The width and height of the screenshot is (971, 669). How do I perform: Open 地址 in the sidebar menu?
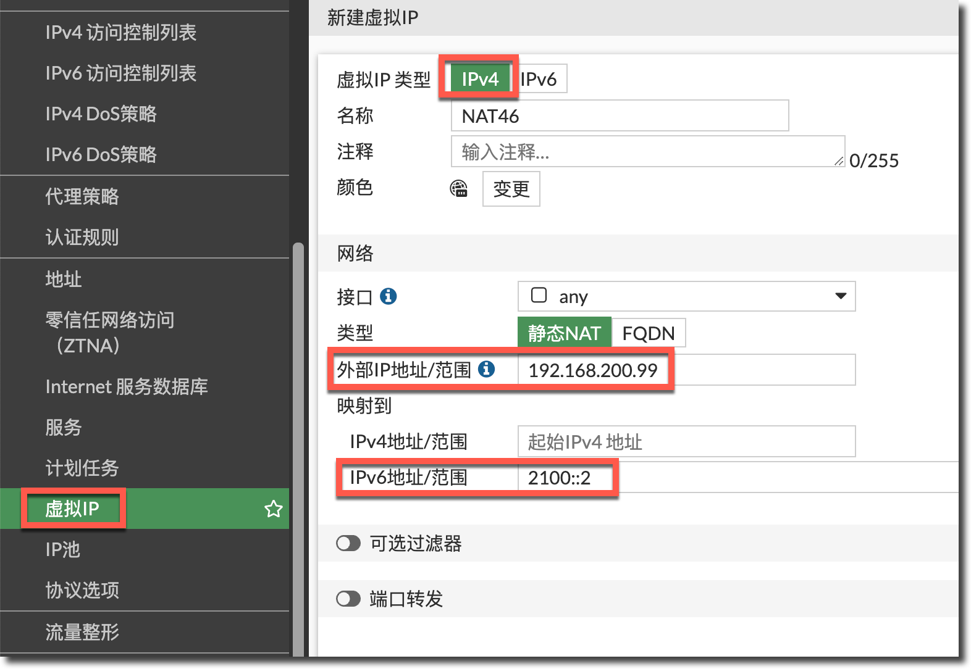coord(64,279)
